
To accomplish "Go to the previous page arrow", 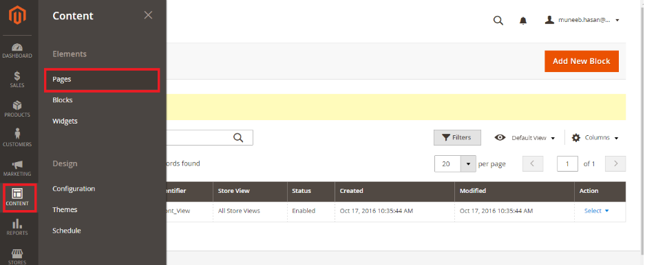I will (x=533, y=163).
